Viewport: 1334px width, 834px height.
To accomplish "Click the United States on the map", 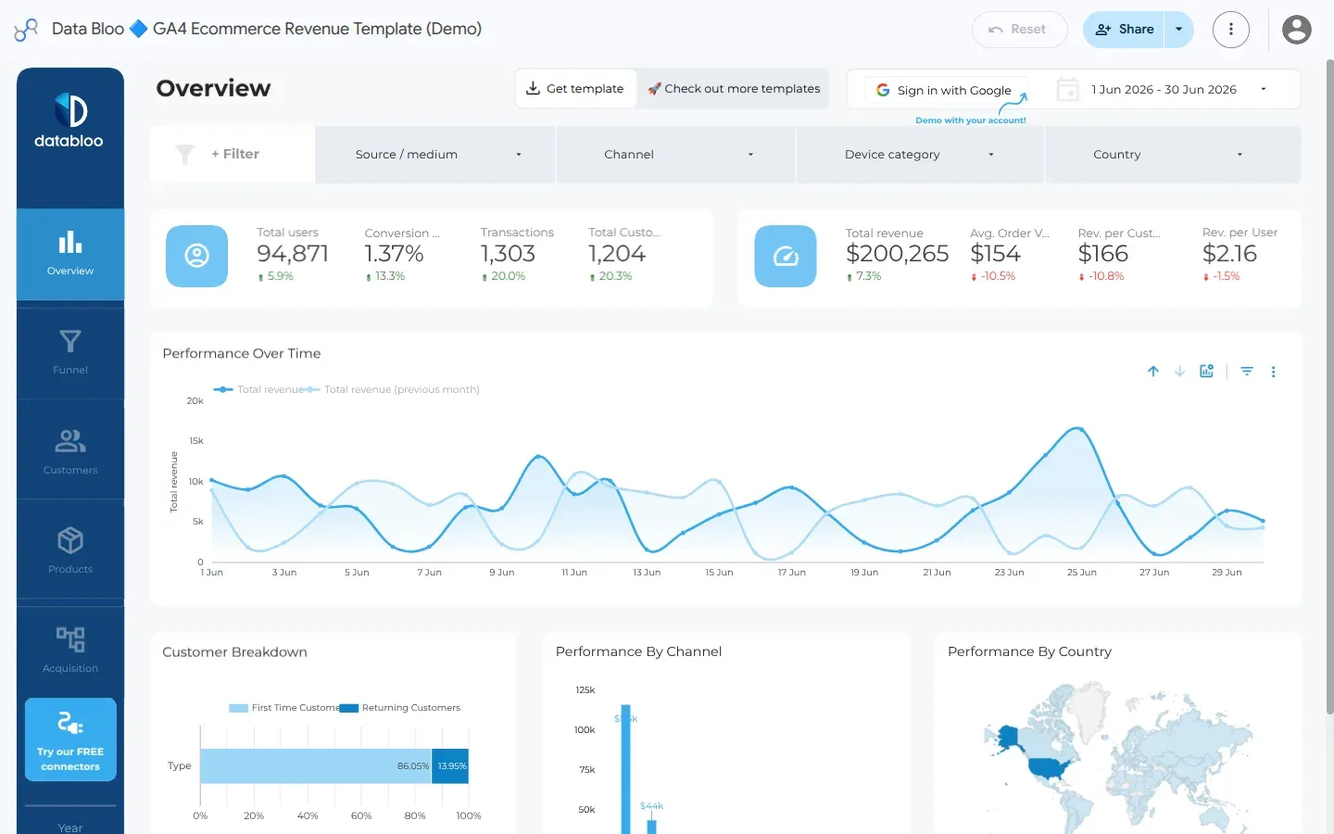I will 1050,767.
